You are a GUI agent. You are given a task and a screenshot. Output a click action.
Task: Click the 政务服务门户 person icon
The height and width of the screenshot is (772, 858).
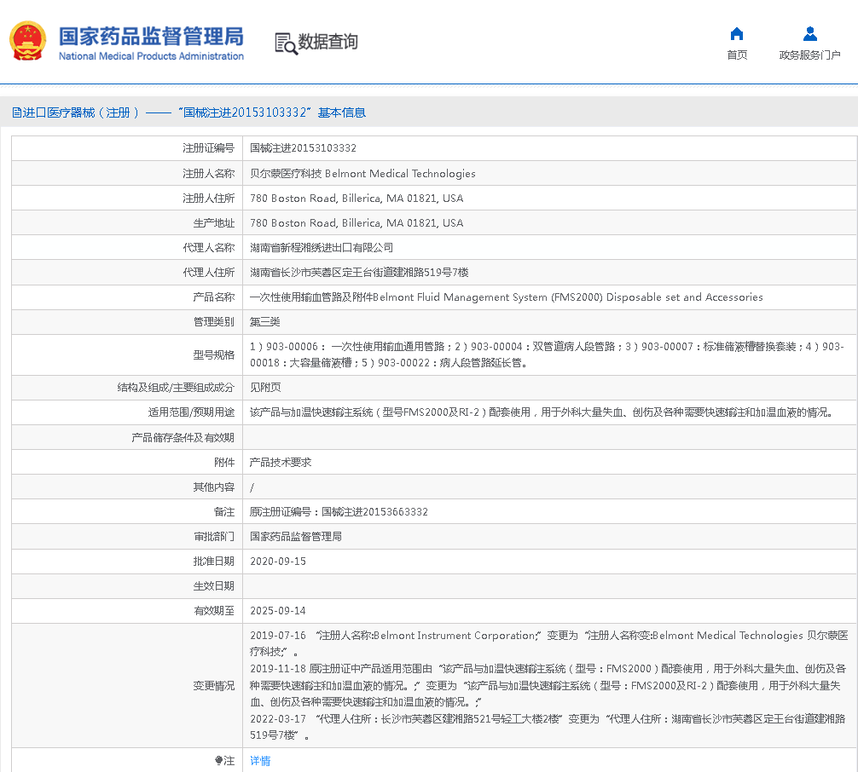pos(809,34)
